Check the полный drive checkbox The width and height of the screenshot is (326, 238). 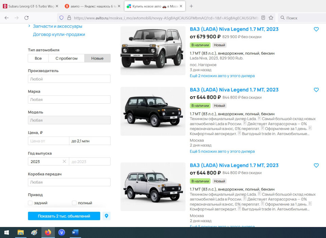click(74, 203)
